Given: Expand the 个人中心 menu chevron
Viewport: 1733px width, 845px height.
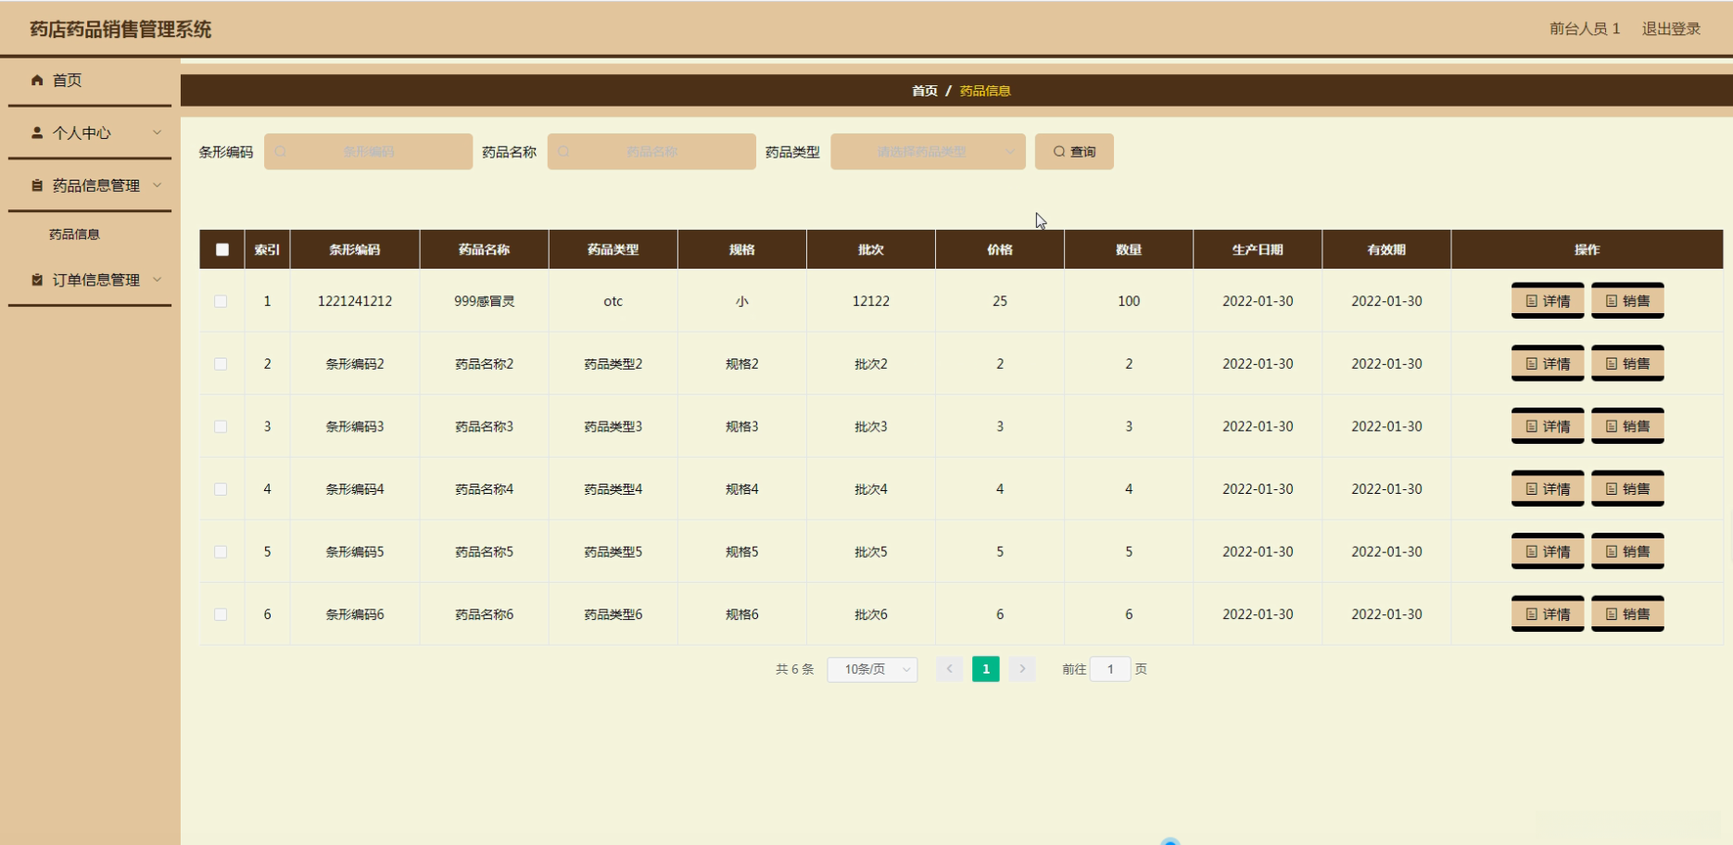Looking at the screenshot, I should 157,132.
